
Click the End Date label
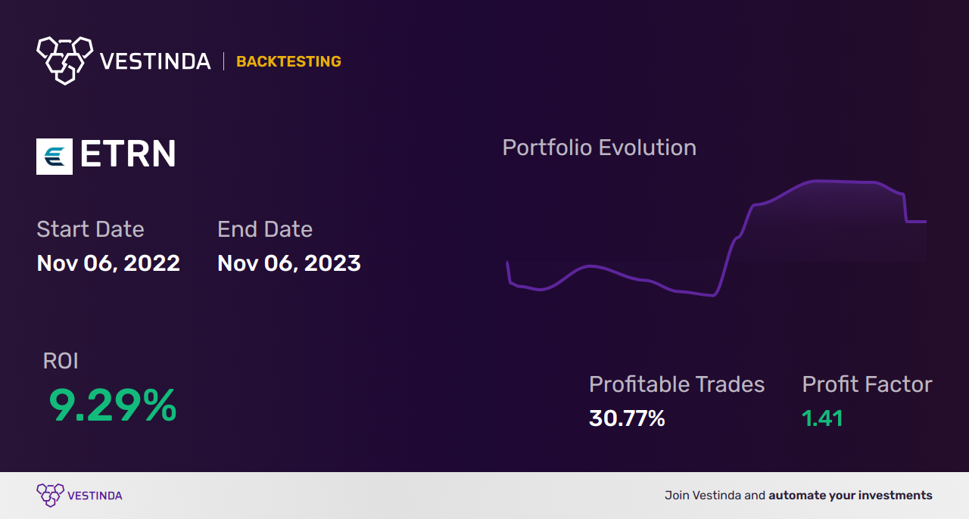tap(265, 229)
